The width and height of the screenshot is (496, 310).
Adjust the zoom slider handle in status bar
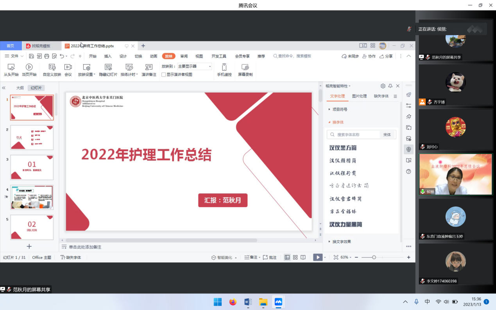click(x=374, y=257)
